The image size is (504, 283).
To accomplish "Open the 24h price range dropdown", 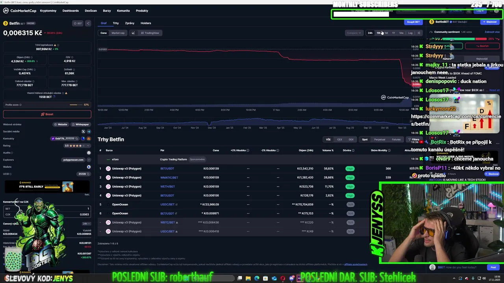I will point(86,224).
